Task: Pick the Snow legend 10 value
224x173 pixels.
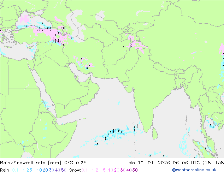Action: (111, 170)
